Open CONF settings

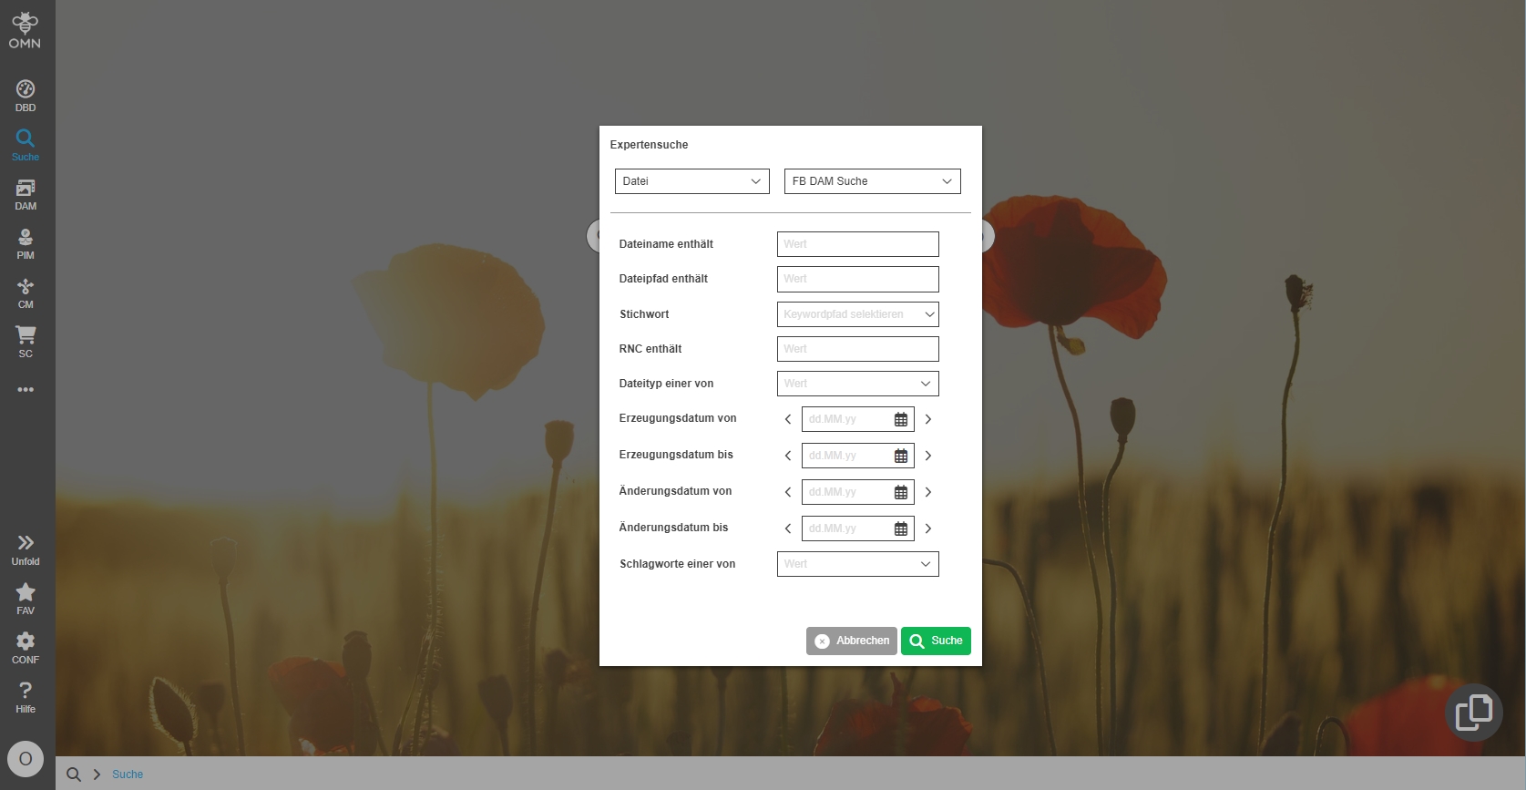pos(26,648)
